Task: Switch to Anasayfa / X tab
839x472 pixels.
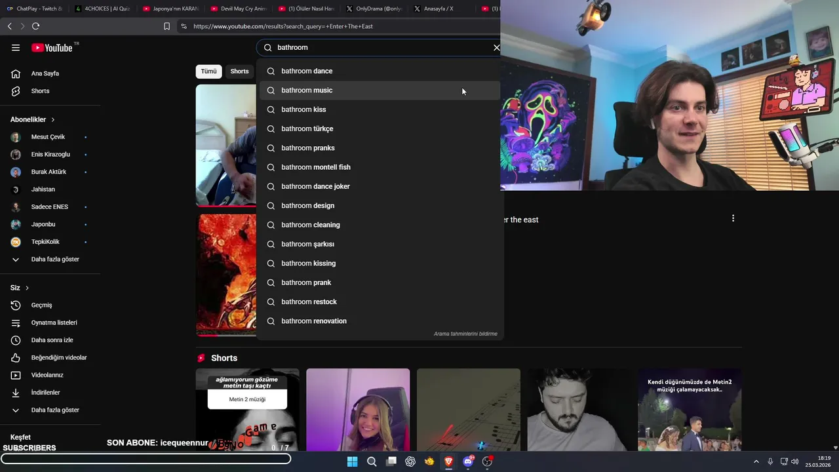Action: [x=441, y=9]
